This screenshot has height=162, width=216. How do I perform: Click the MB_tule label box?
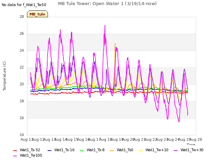(x=37, y=14)
